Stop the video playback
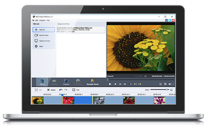The width and height of the screenshot is (212, 130). 115,84
